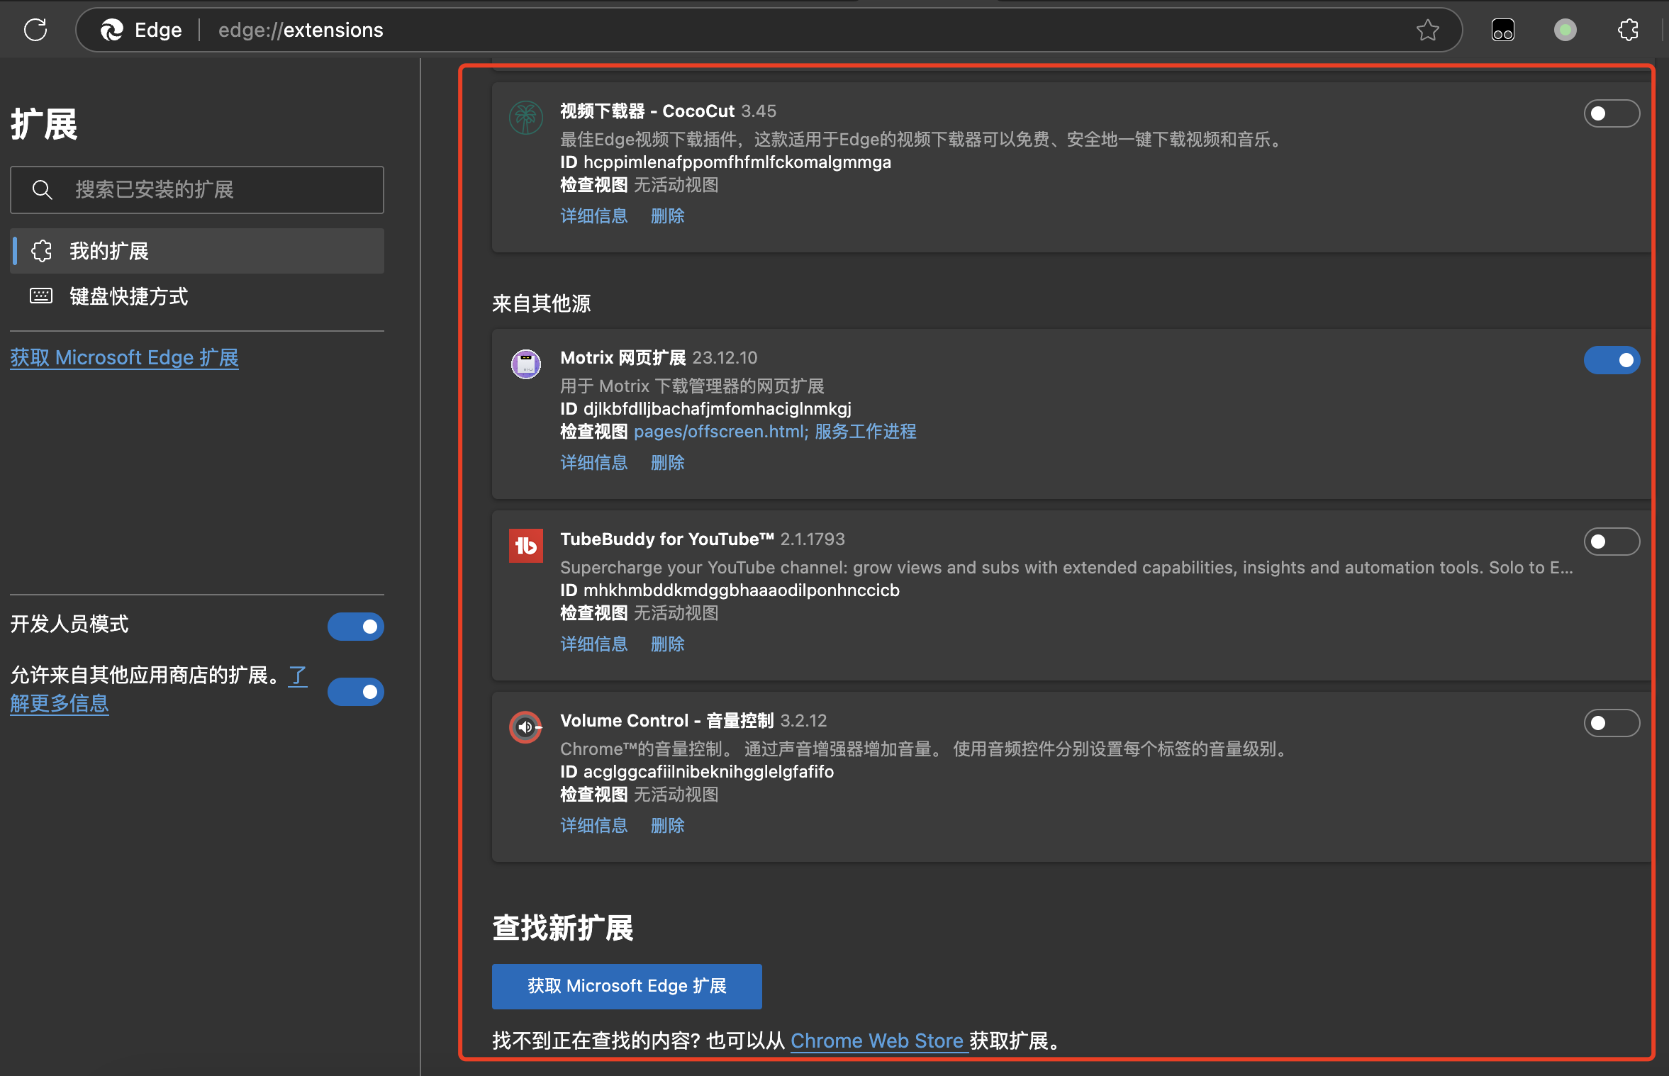Image resolution: width=1669 pixels, height=1076 pixels.
Task: Select 我的扩展 in sidebar
Action: click(x=197, y=251)
